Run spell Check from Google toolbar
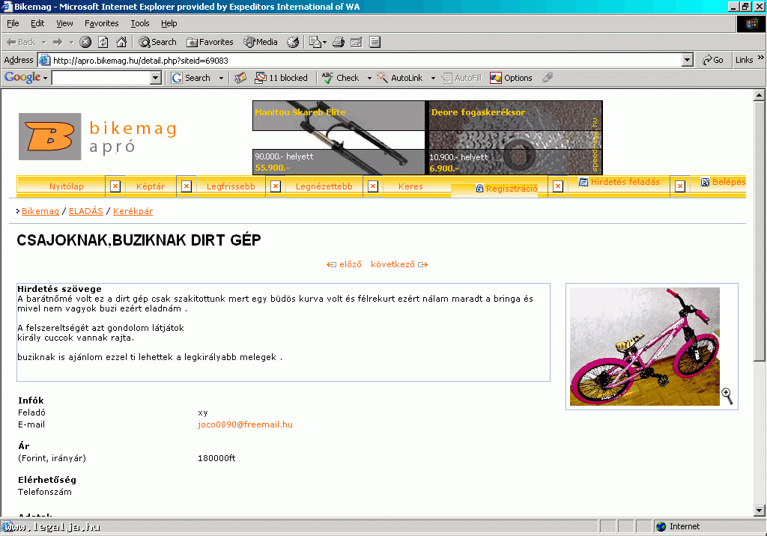The height and width of the screenshot is (536, 767). tap(341, 78)
